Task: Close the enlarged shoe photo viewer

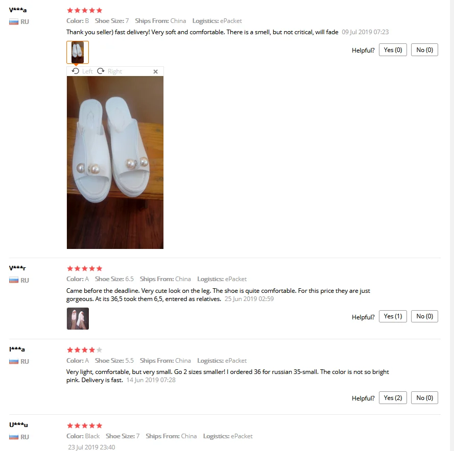Action: [155, 71]
